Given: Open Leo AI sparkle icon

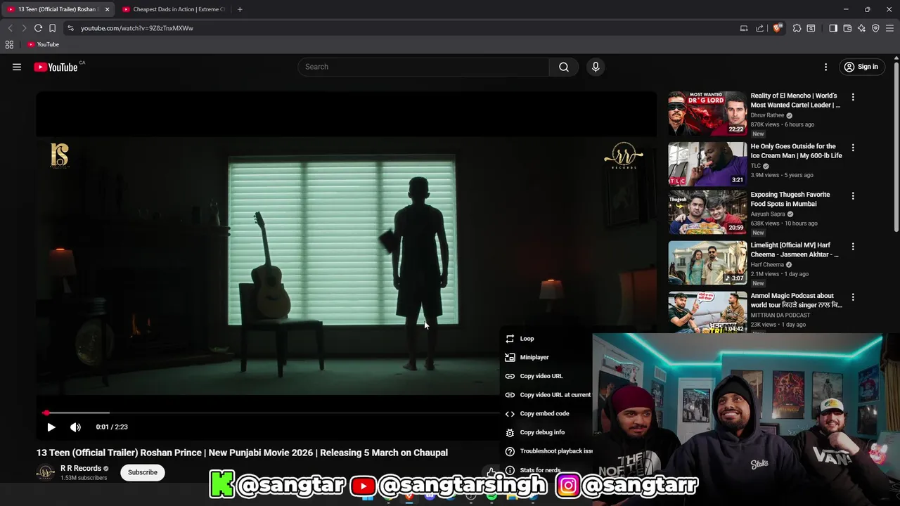Looking at the screenshot, I should [x=861, y=28].
